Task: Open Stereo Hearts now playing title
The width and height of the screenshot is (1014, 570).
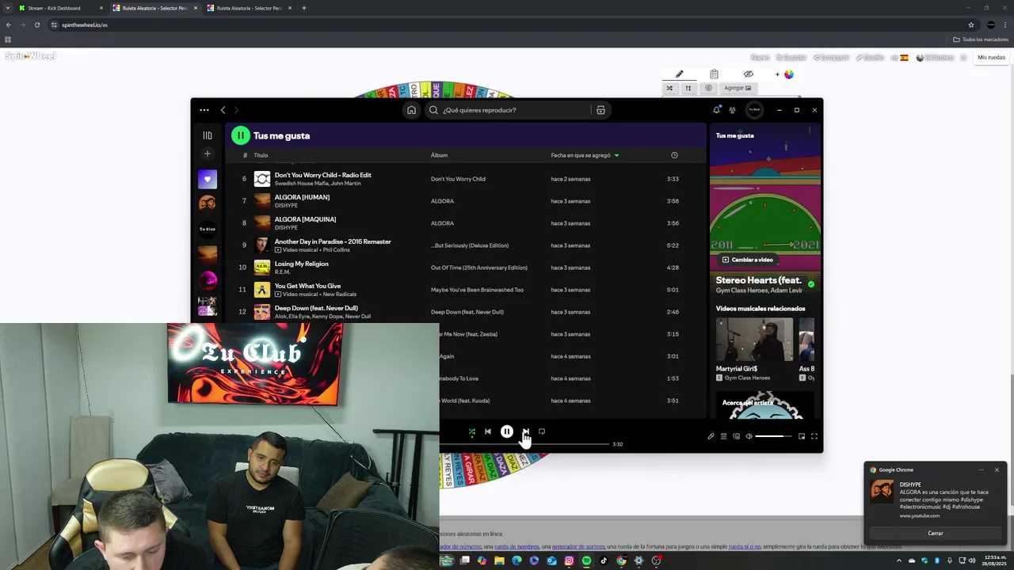Action: point(759,280)
